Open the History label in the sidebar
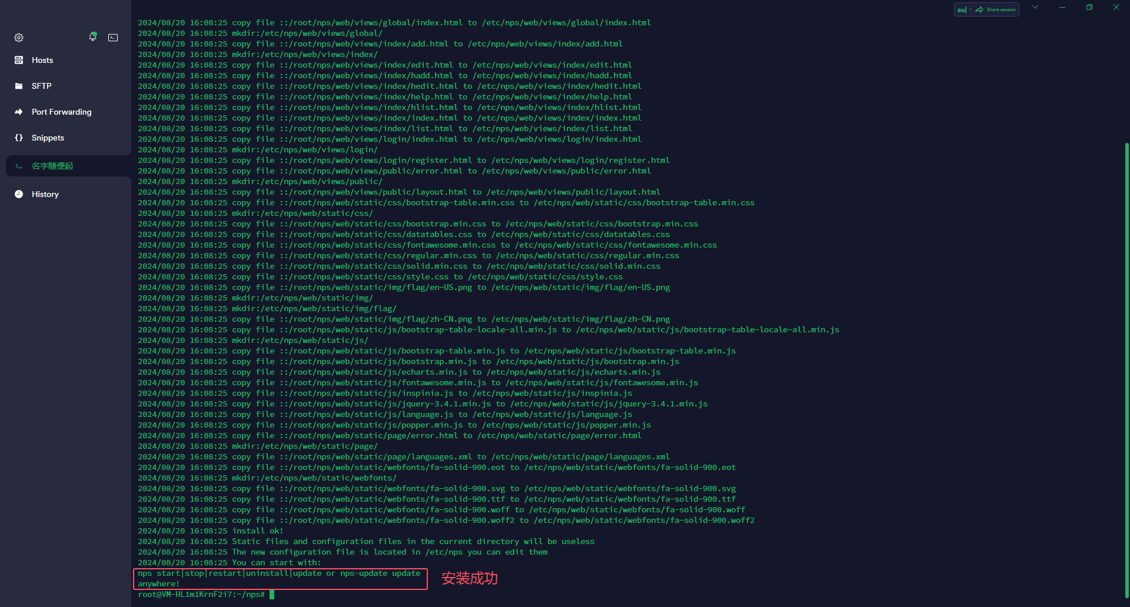The image size is (1130, 607). pyautogui.click(x=45, y=194)
